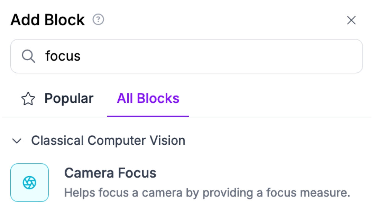Click the help question mark icon
The image size is (375, 215).
(x=98, y=20)
